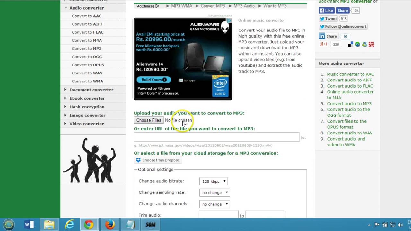Open the Alienware advertisement banner
411x231 pixels.
point(183,59)
